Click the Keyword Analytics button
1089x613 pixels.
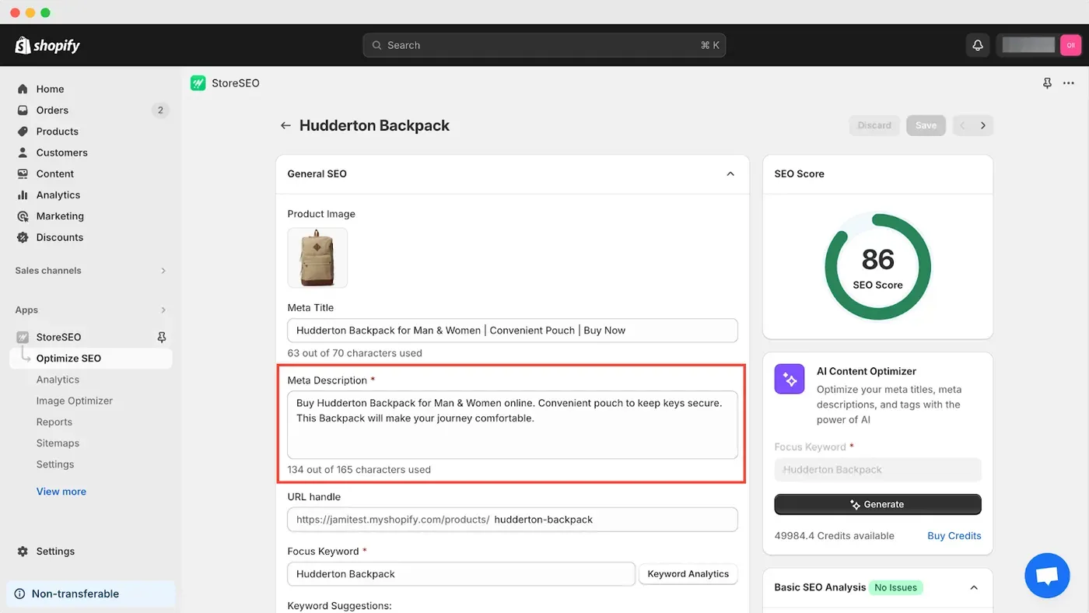tap(688, 574)
